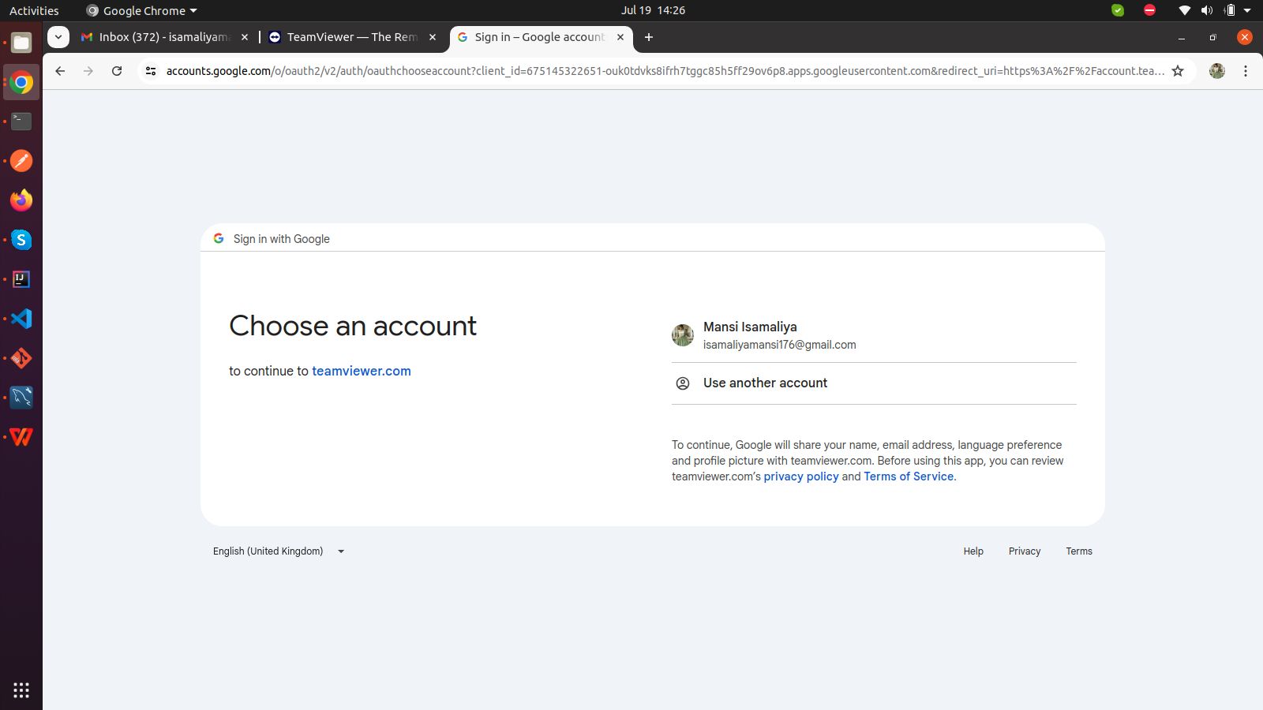Open the Help footer link
Image resolution: width=1263 pixels, height=710 pixels.
[x=973, y=551]
